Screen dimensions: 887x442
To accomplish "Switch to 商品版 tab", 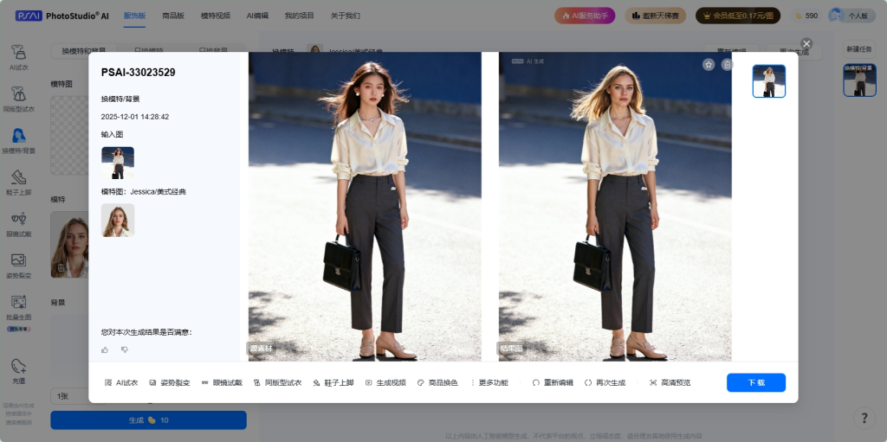I will click(173, 16).
